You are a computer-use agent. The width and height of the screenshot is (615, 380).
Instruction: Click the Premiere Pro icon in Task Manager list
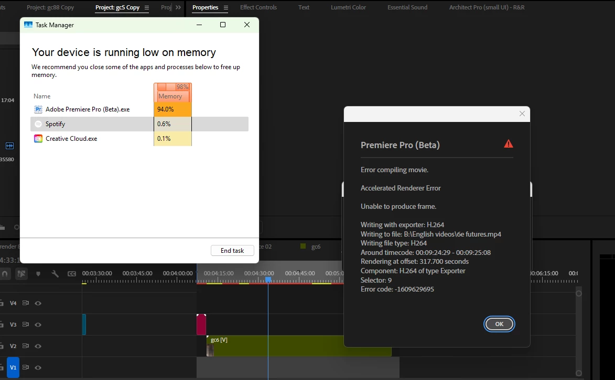(38, 109)
